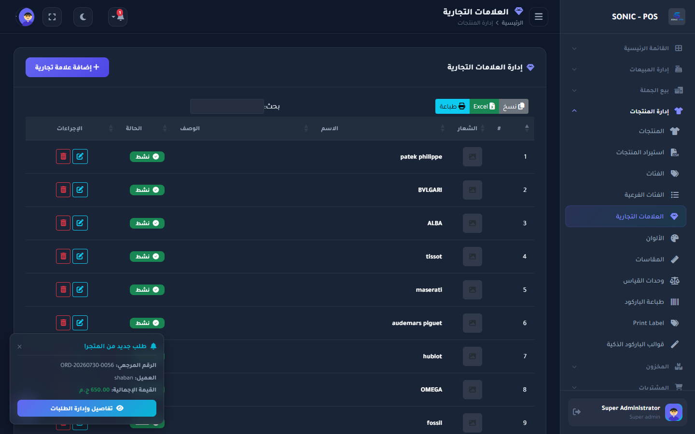695x434 pixels.
Task: Focus the بحث search field
Action: pyautogui.click(x=227, y=107)
